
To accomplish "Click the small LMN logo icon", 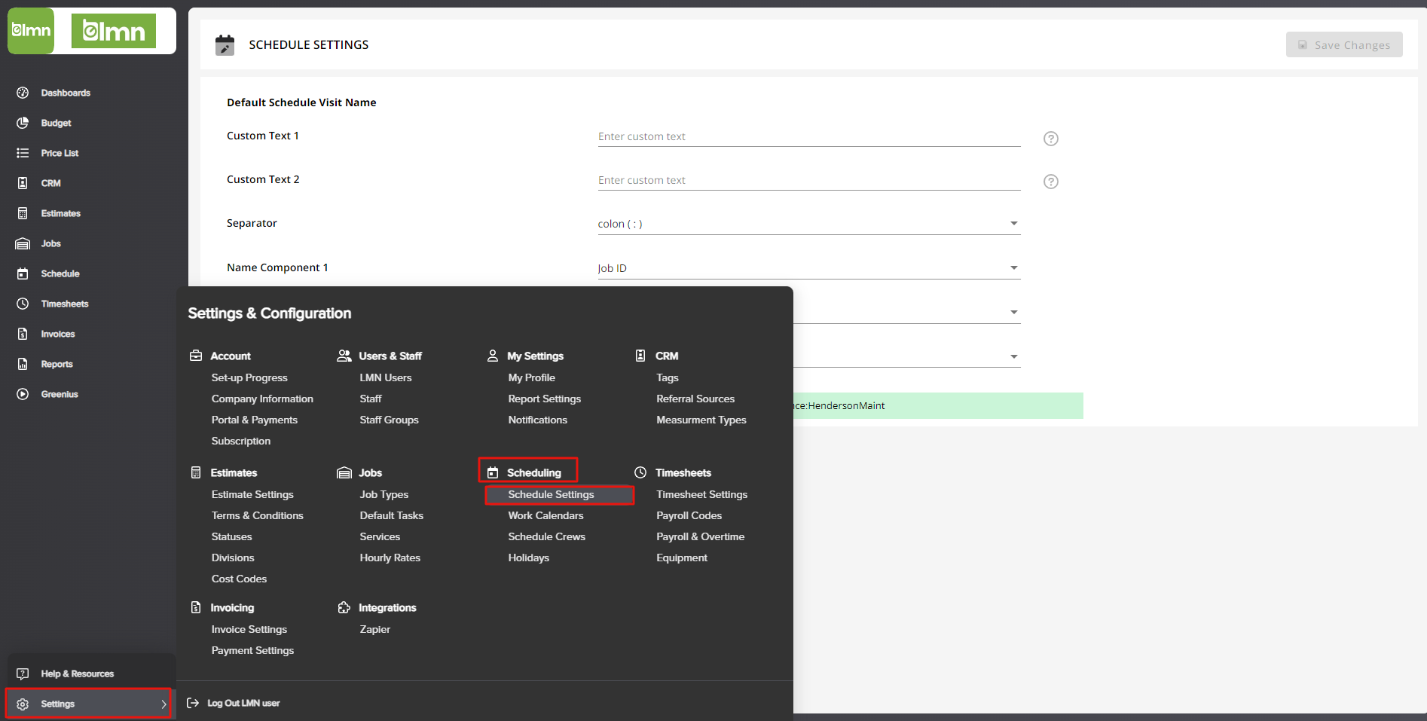I will pyautogui.click(x=31, y=31).
